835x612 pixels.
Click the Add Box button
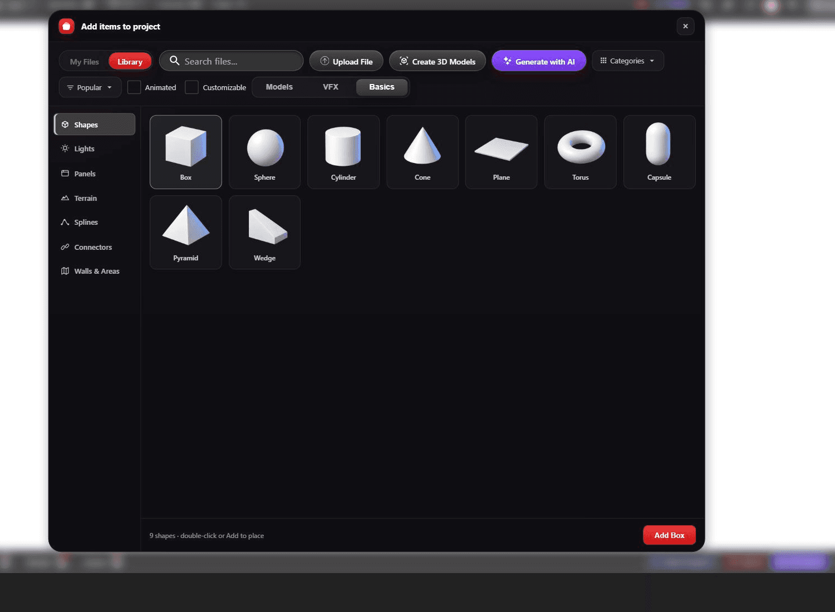(x=669, y=535)
